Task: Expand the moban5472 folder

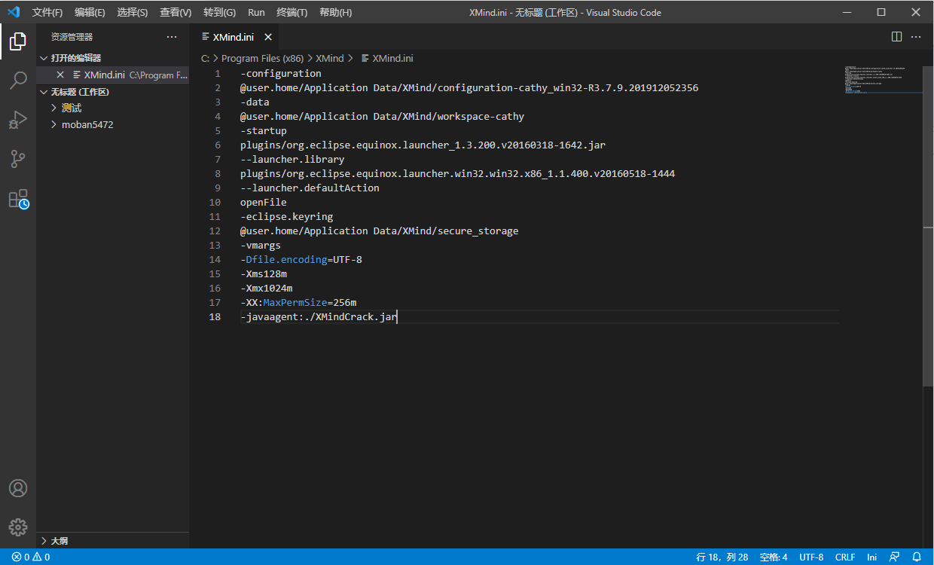Action: (112, 124)
